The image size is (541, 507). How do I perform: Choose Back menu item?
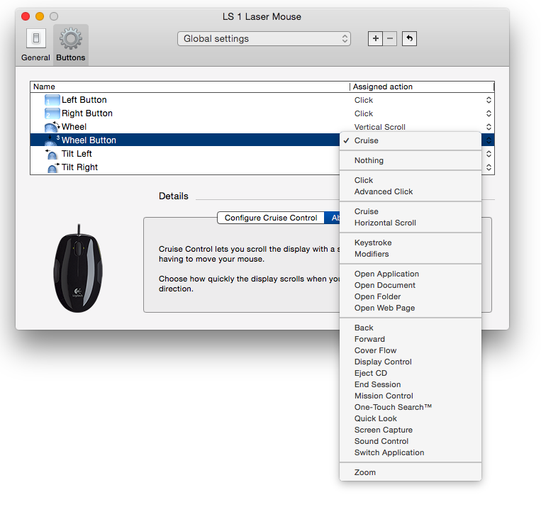coord(411,328)
